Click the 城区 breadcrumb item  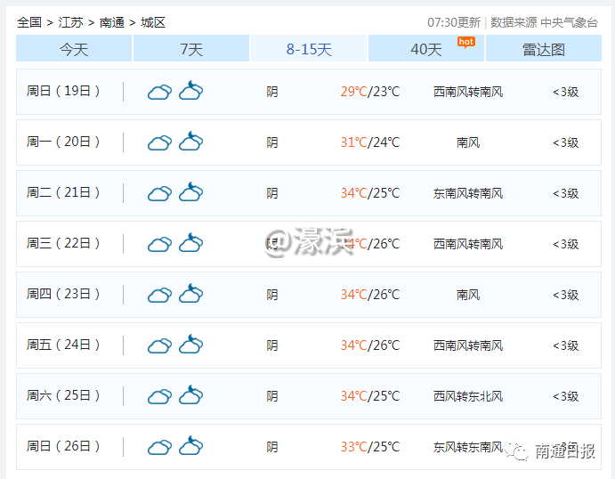(x=153, y=22)
